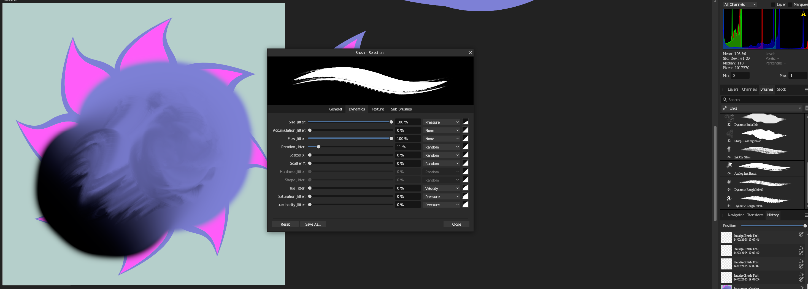808x289 pixels.
Task: Click the Rotation Jitter slider handle
Action: pos(319,147)
